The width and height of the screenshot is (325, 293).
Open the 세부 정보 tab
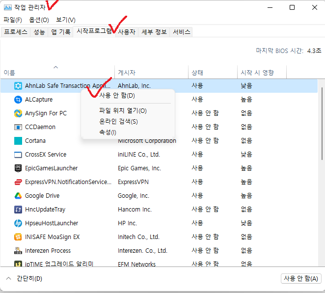154,32
